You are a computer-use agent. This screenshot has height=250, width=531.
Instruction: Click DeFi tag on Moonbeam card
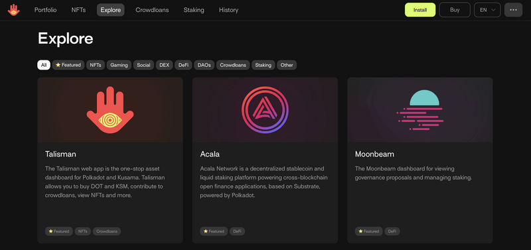coord(392,231)
